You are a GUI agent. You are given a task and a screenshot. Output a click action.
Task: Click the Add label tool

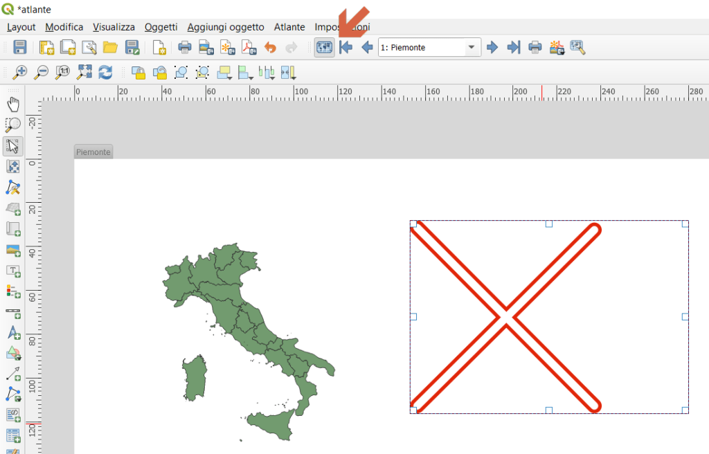(x=13, y=271)
